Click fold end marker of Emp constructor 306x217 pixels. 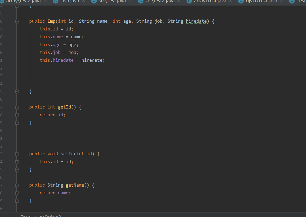pyautogui.click(x=17, y=91)
